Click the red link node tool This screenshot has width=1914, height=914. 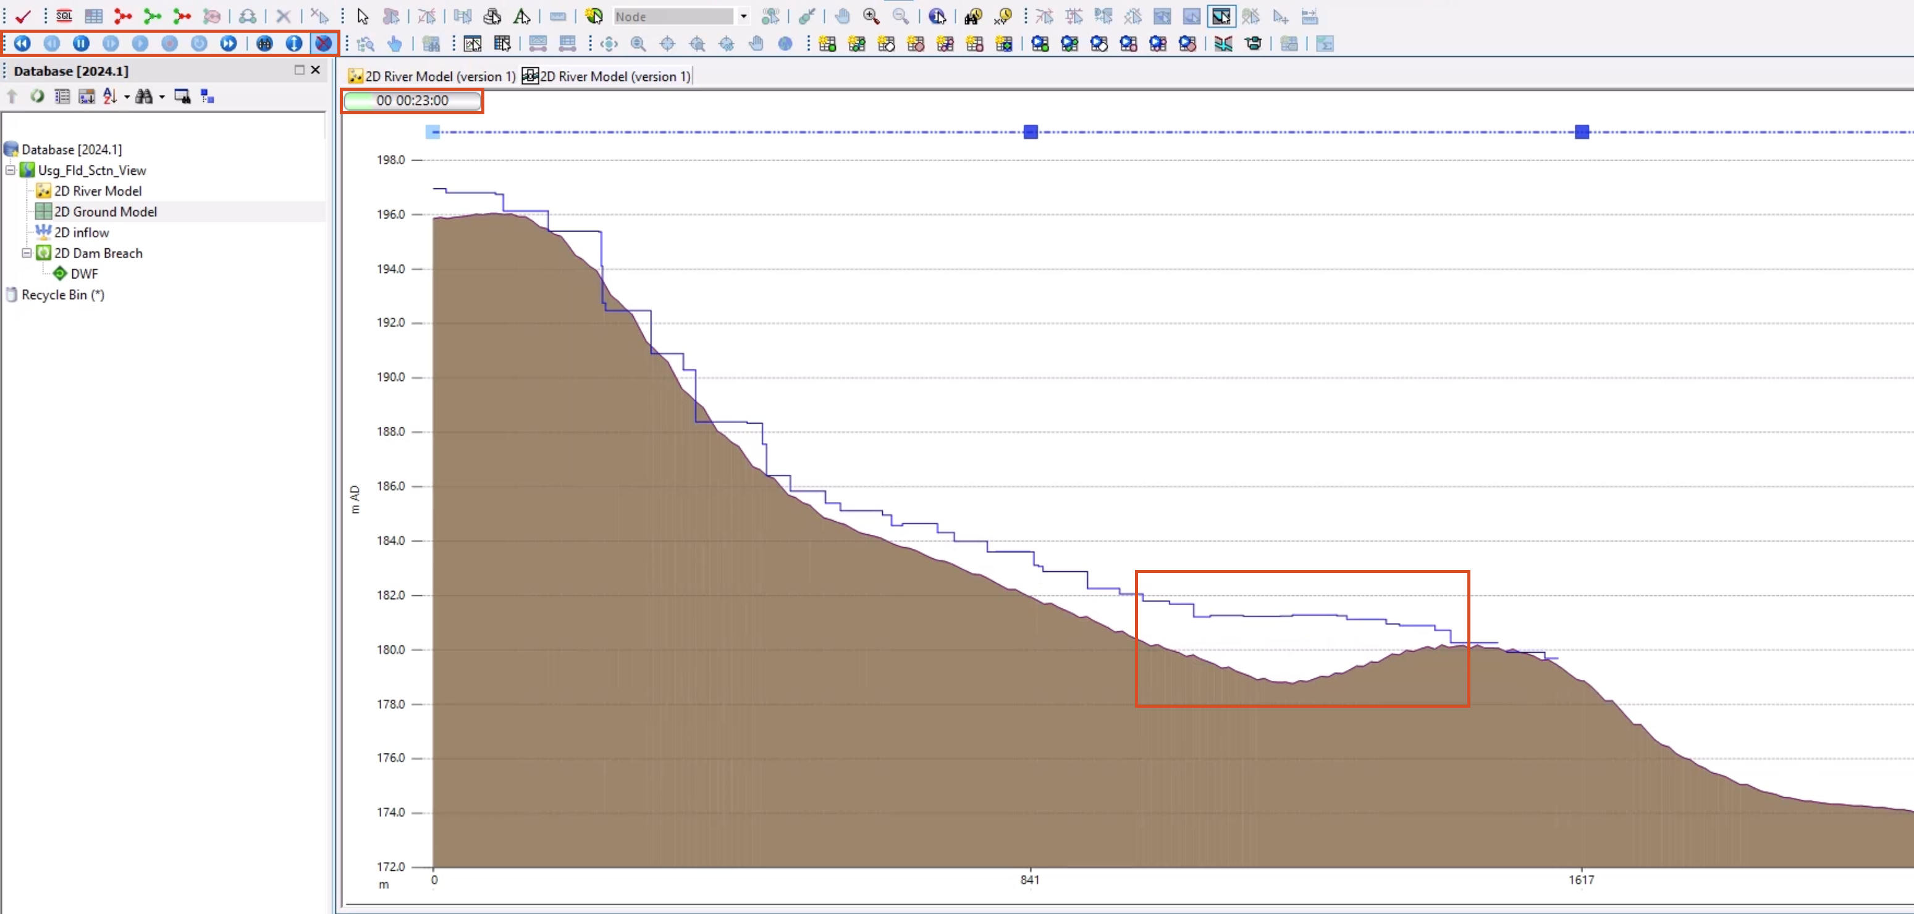point(124,15)
